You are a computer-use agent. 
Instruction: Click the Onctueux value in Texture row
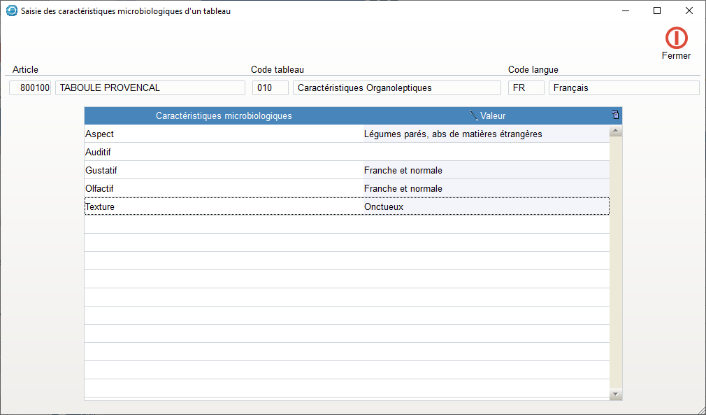pyautogui.click(x=384, y=206)
